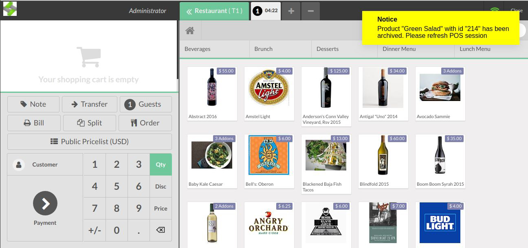
Task: Print the Bill
Action: click(x=34, y=123)
